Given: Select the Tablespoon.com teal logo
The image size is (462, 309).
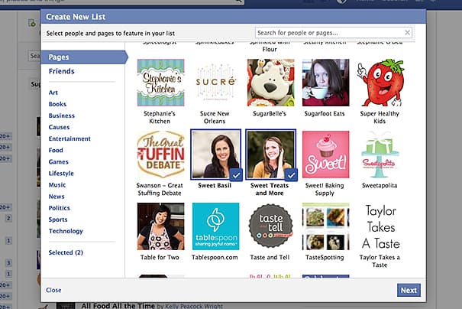Looking at the screenshot, I should (x=215, y=226).
